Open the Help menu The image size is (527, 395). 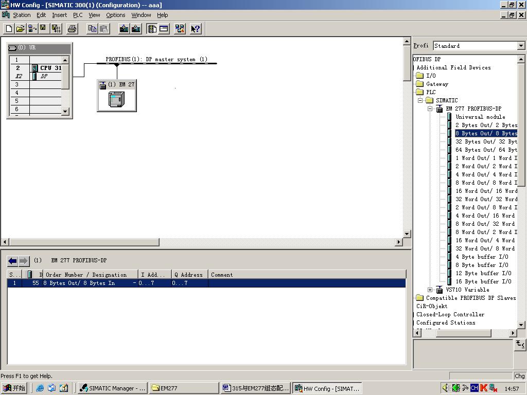tap(162, 15)
